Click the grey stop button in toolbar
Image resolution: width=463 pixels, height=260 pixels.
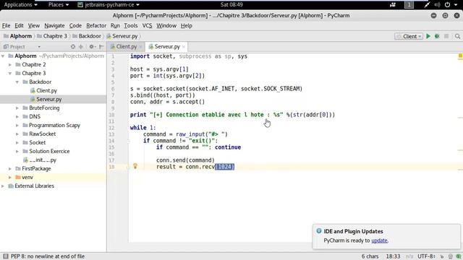(x=446, y=36)
